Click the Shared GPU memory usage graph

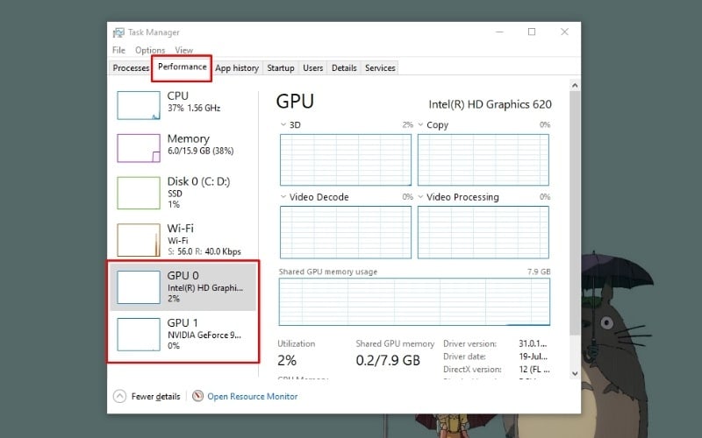coord(414,301)
